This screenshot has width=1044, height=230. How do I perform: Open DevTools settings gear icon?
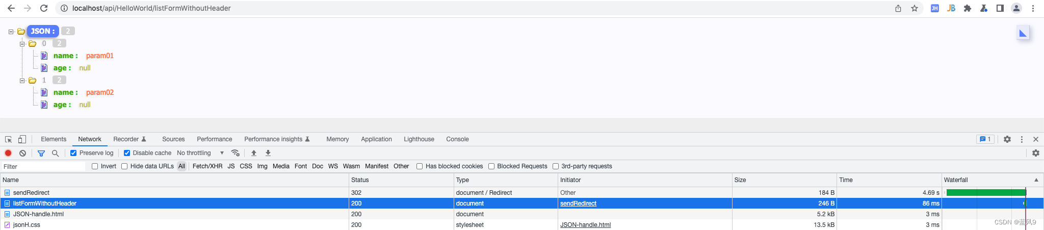click(1007, 139)
